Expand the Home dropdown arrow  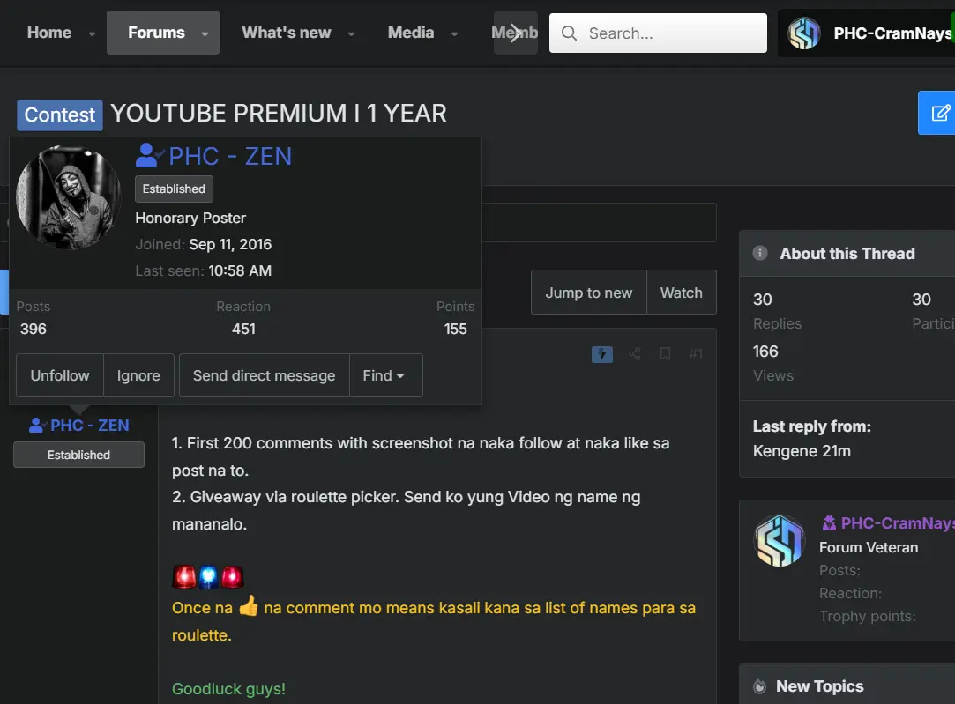coord(92,34)
